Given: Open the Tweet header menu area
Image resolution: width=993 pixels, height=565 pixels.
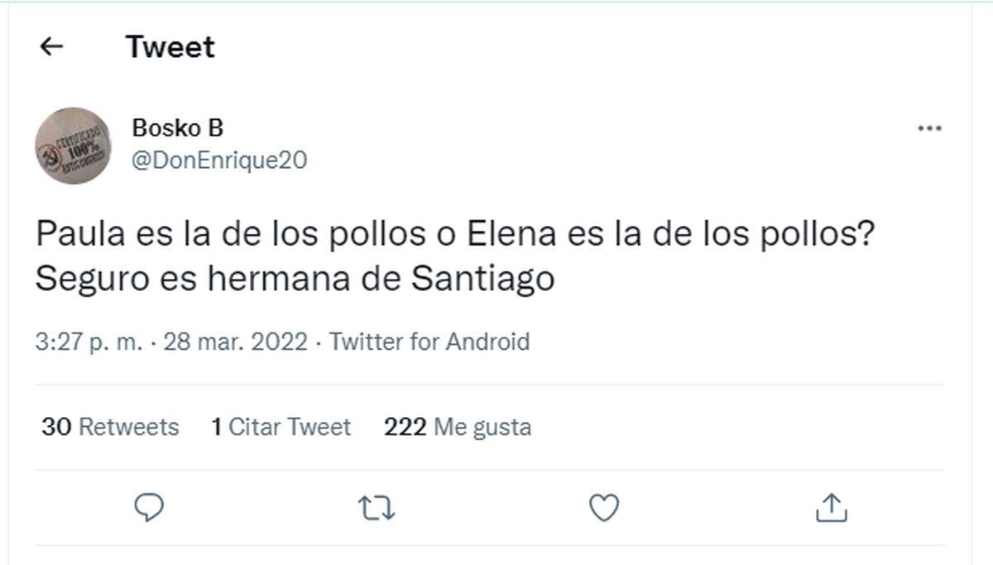Looking at the screenshot, I should (x=169, y=46).
